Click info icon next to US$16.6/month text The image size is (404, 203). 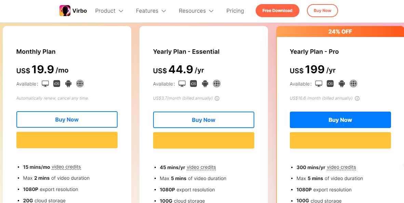point(357,98)
